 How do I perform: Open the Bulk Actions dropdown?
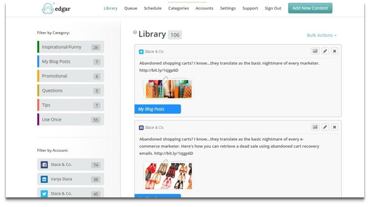point(322,35)
